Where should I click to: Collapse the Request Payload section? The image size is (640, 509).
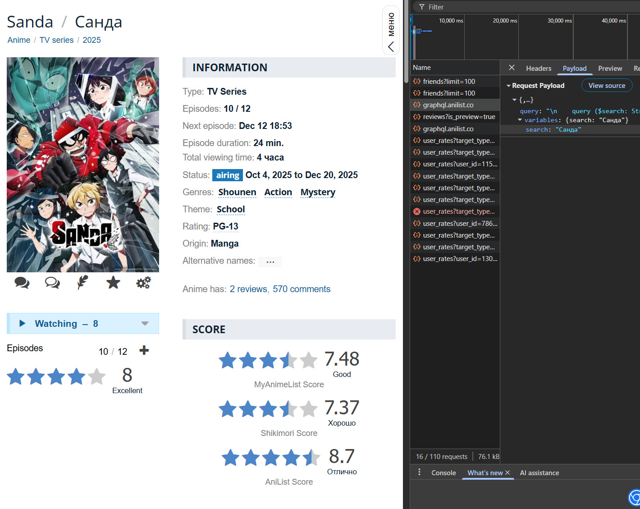click(x=508, y=86)
